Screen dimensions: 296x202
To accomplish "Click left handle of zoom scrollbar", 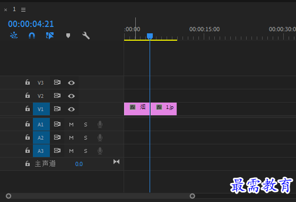I will pyautogui.click(x=8, y=196).
